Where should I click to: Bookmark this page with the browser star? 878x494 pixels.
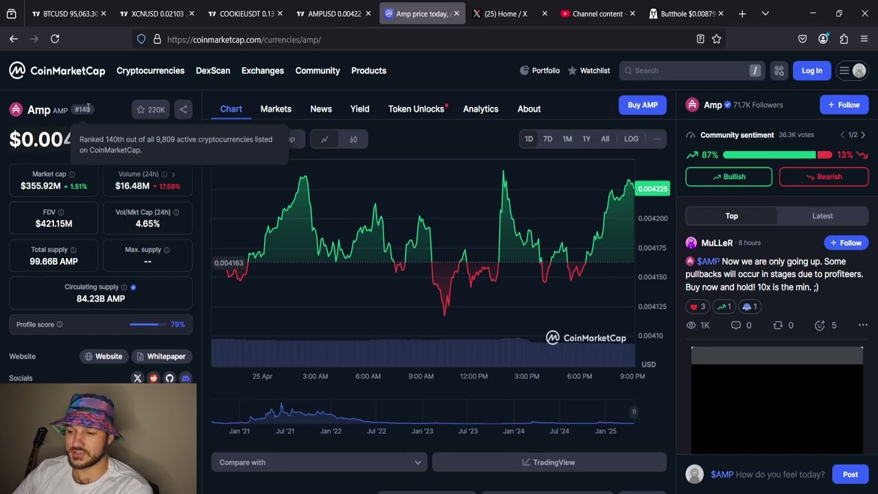tap(717, 39)
